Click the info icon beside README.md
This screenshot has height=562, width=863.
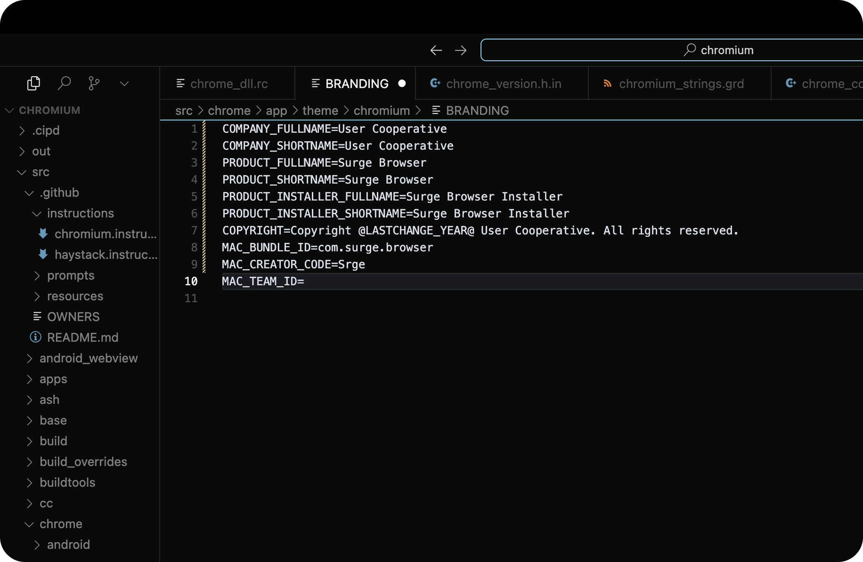35,337
